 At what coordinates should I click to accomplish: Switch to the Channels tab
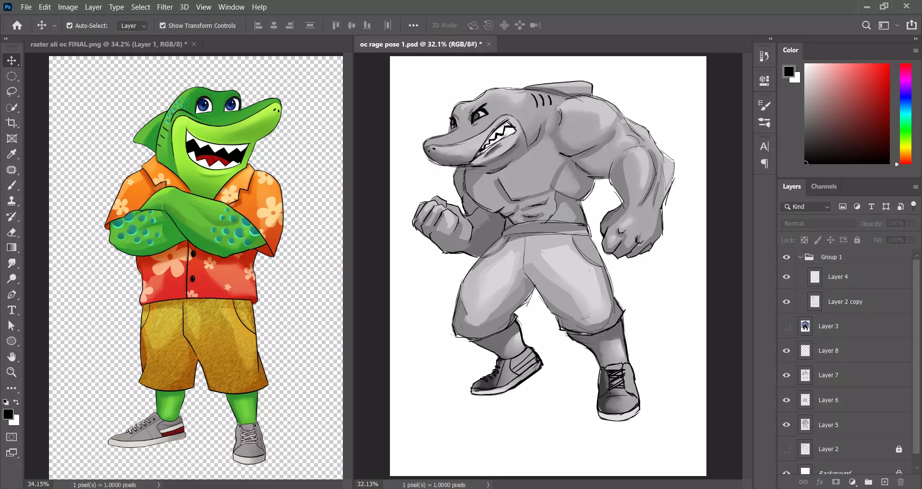pos(824,186)
